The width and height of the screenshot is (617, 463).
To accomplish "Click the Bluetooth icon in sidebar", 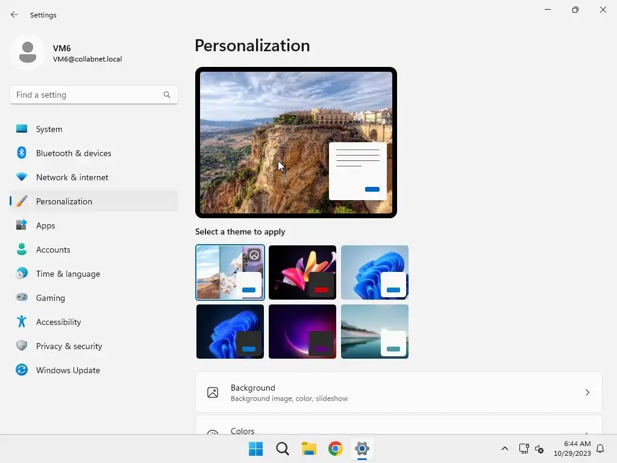I will (22, 153).
